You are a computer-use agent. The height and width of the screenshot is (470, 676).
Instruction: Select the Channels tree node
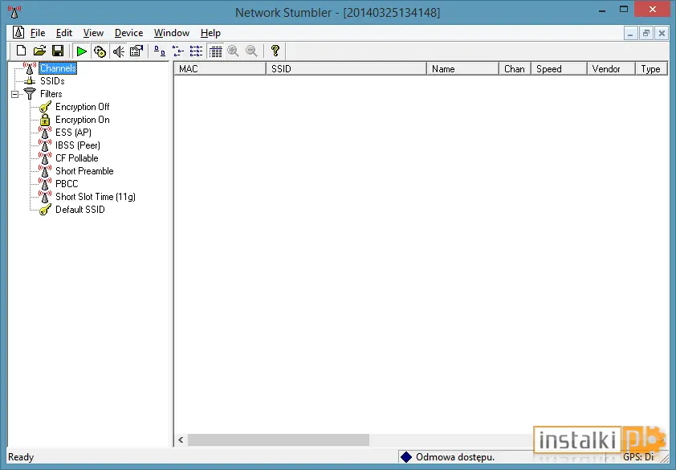[58, 68]
